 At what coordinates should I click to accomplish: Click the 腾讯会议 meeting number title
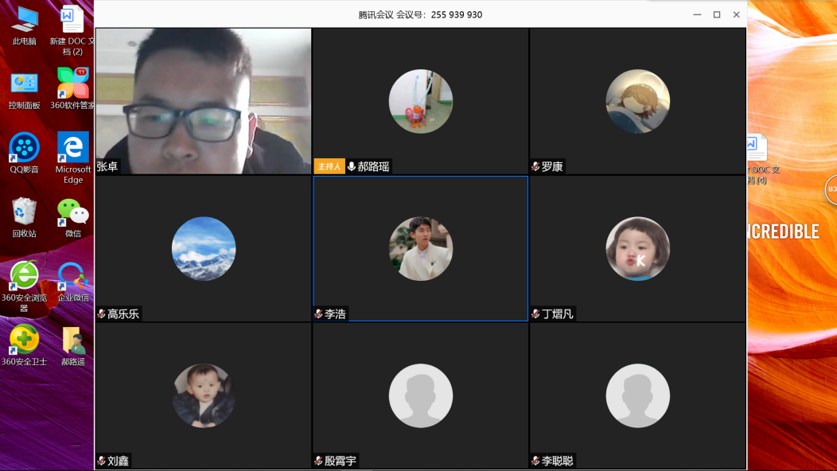pos(420,14)
